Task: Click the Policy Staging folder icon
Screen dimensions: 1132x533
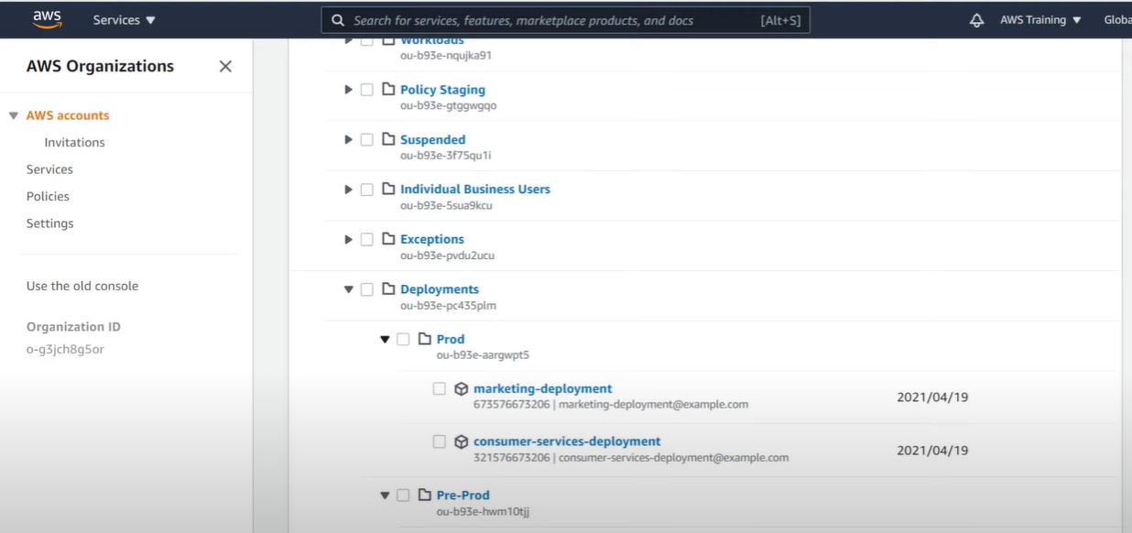Action: coord(388,90)
